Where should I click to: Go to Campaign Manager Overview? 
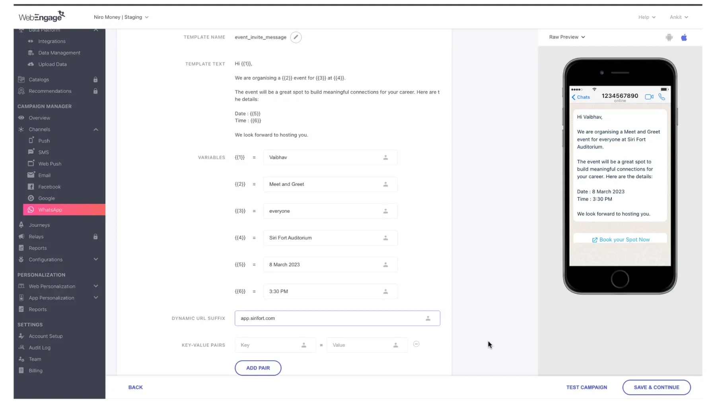click(x=39, y=118)
